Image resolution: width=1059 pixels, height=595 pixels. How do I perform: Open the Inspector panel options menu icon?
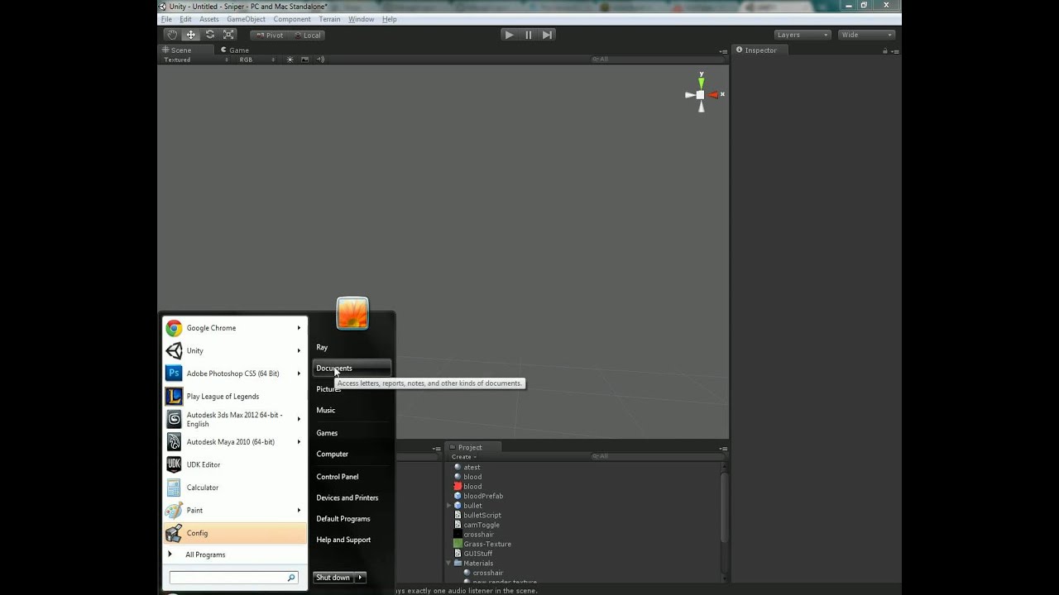coord(895,50)
